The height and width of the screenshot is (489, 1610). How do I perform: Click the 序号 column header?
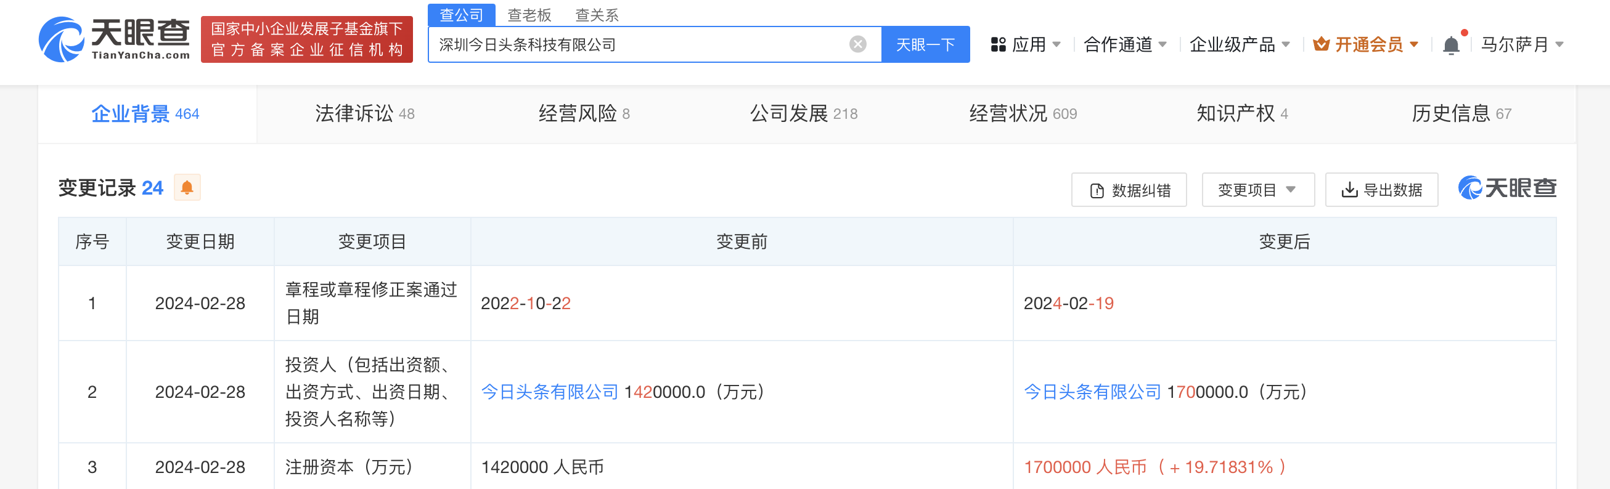[92, 241]
